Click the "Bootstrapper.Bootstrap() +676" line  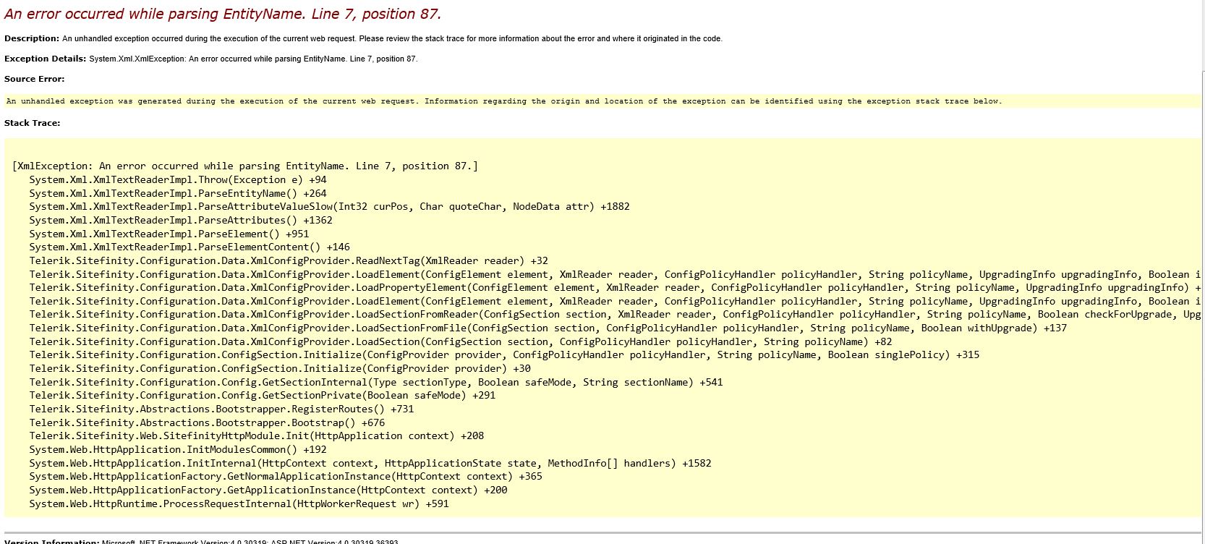click(208, 423)
